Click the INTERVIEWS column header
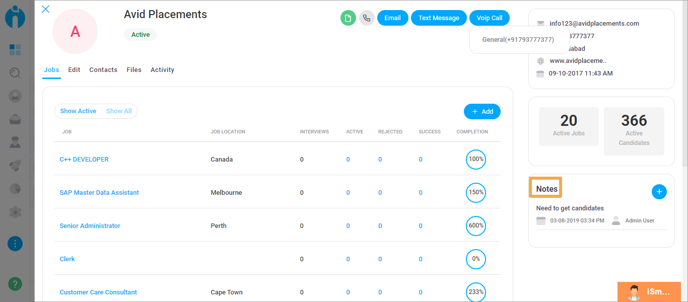This screenshot has height=302, width=688. [x=314, y=132]
